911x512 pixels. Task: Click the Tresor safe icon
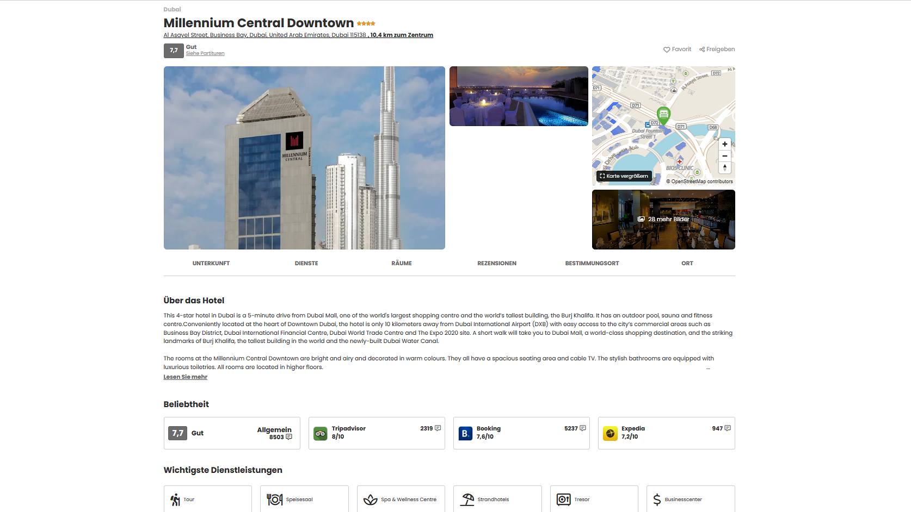[564, 499]
